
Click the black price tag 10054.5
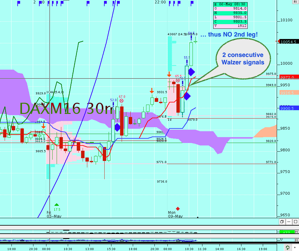tap(288, 41)
